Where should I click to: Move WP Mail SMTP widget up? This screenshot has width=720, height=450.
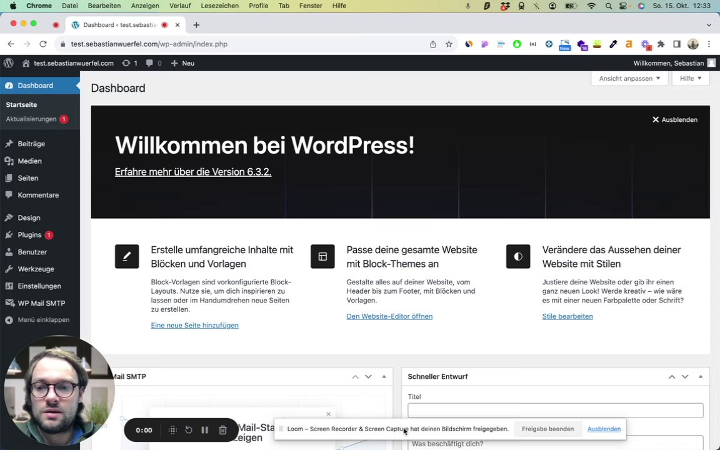[x=356, y=376]
